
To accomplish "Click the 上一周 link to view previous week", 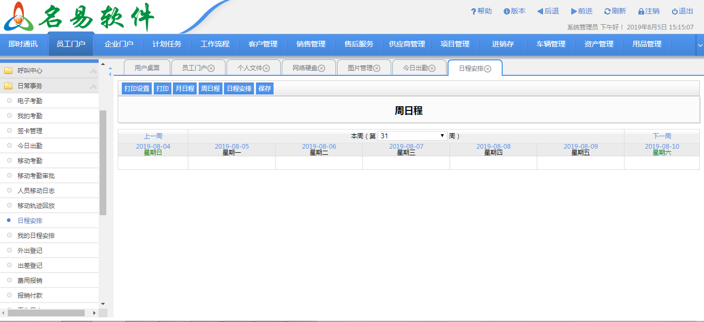I will 152,135.
